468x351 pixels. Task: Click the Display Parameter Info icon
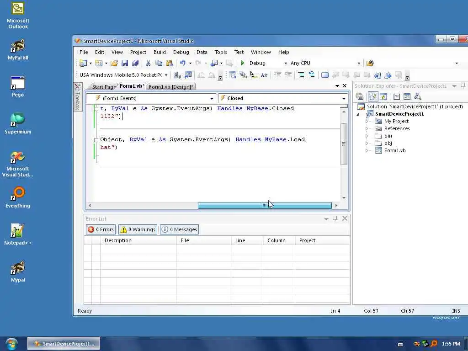[243, 75]
